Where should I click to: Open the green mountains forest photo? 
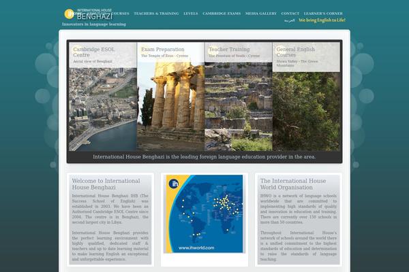coord(306,112)
